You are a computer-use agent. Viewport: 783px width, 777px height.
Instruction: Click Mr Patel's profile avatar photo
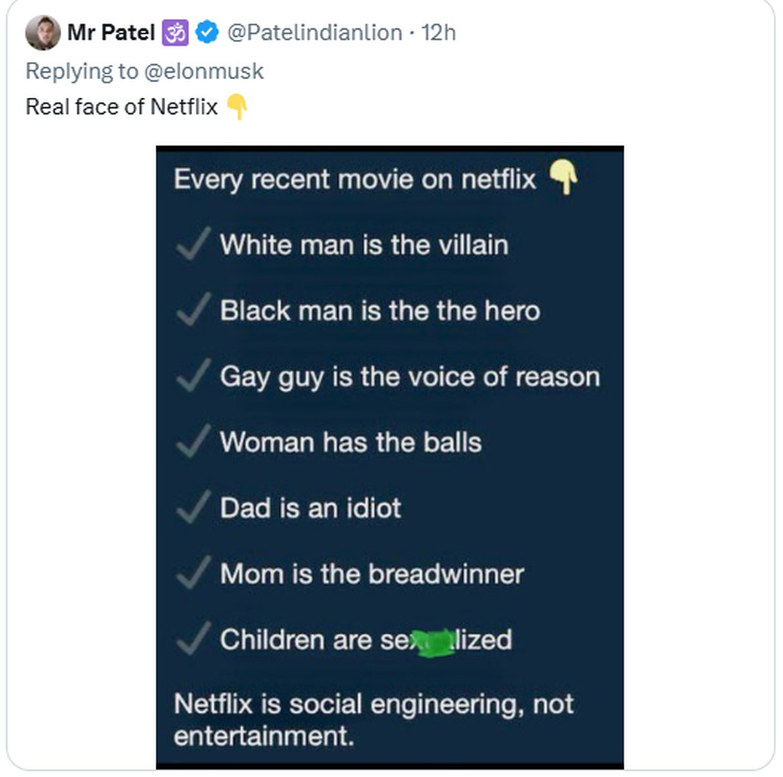pos(43,33)
